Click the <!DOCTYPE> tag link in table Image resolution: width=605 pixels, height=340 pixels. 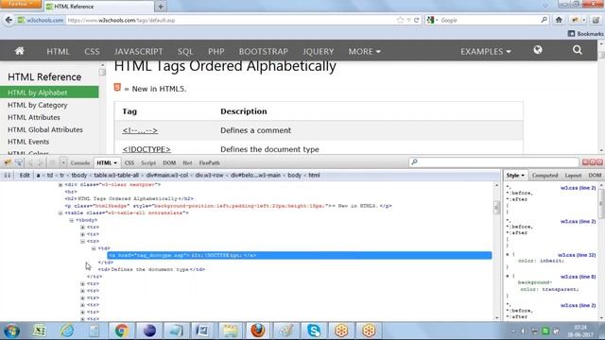tap(147, 149)
